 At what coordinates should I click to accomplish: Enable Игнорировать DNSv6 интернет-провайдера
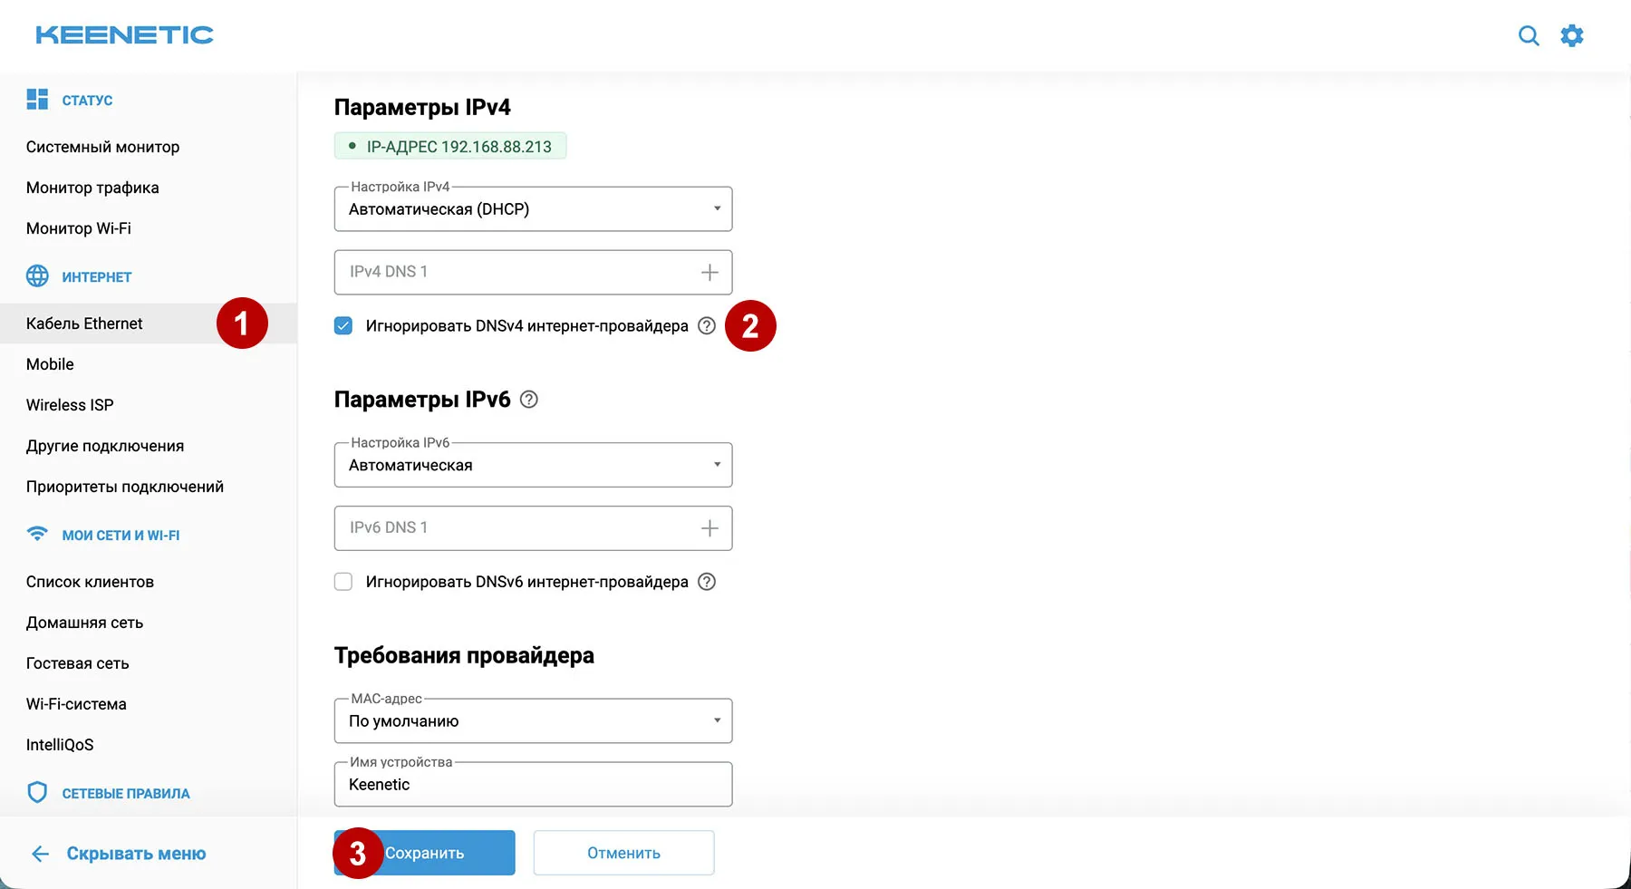[343, 581]
